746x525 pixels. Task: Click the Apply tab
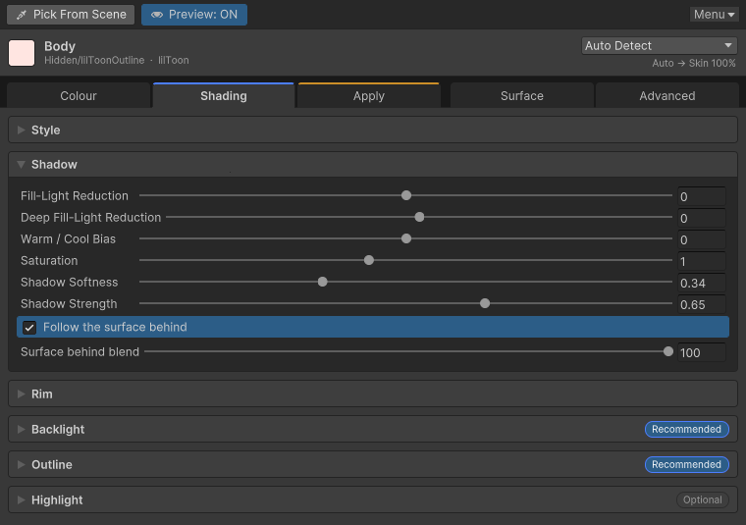pyautogui.click(x=369, y=95)
